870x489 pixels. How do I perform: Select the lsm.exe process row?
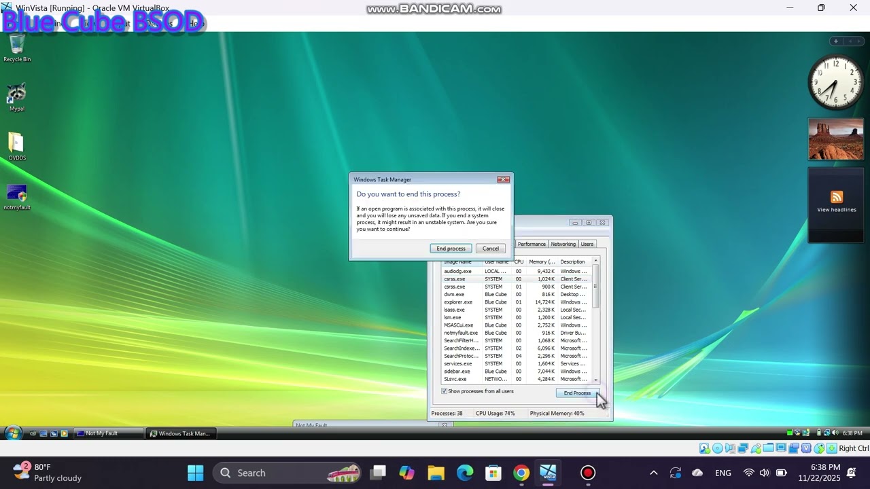click(x=517, y=317)
